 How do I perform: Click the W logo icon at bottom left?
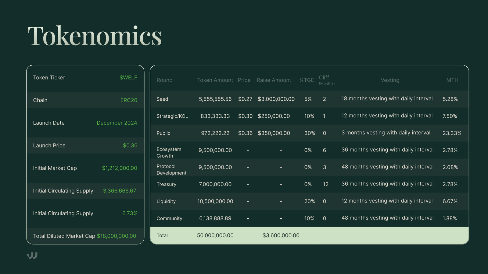click(32, 255)
